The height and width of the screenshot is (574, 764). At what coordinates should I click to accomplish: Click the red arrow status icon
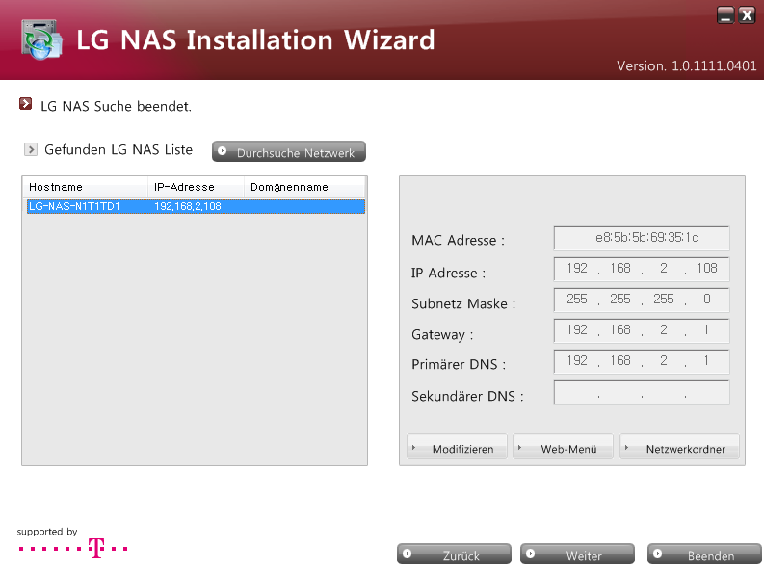(25, 104)
